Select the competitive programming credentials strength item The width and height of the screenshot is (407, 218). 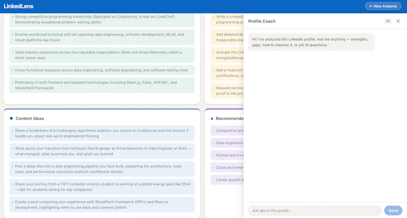[102, 19]
